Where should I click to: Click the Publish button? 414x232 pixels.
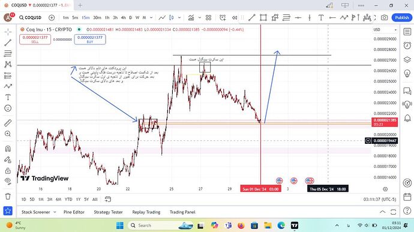click(x=402, y=17)
